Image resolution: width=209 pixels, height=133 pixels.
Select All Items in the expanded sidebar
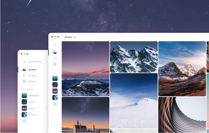[x=32, y=70]
